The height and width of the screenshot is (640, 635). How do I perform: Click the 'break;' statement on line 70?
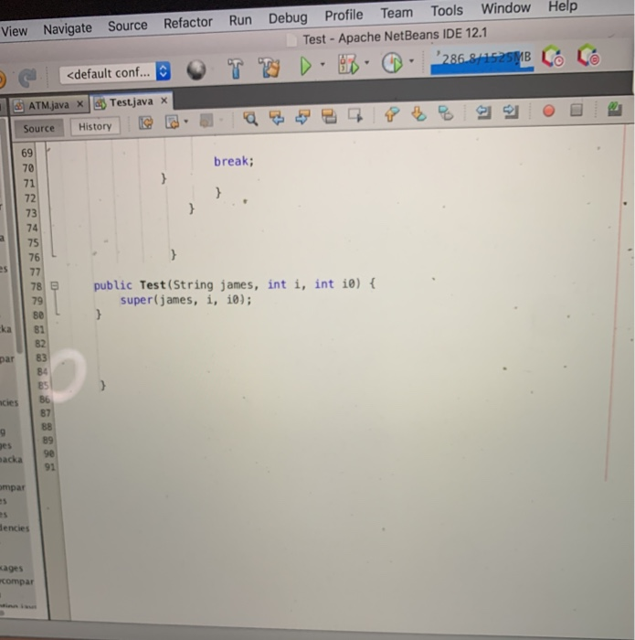click(234, 161)
